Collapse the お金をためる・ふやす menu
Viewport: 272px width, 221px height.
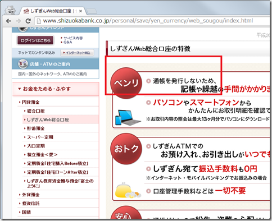click(x=56, y=89)
